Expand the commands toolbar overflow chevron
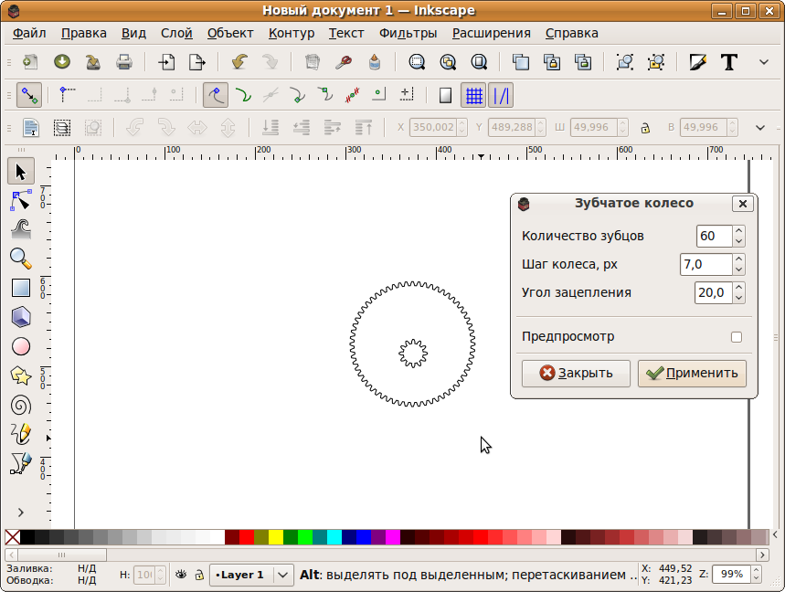 click(763, 62)
